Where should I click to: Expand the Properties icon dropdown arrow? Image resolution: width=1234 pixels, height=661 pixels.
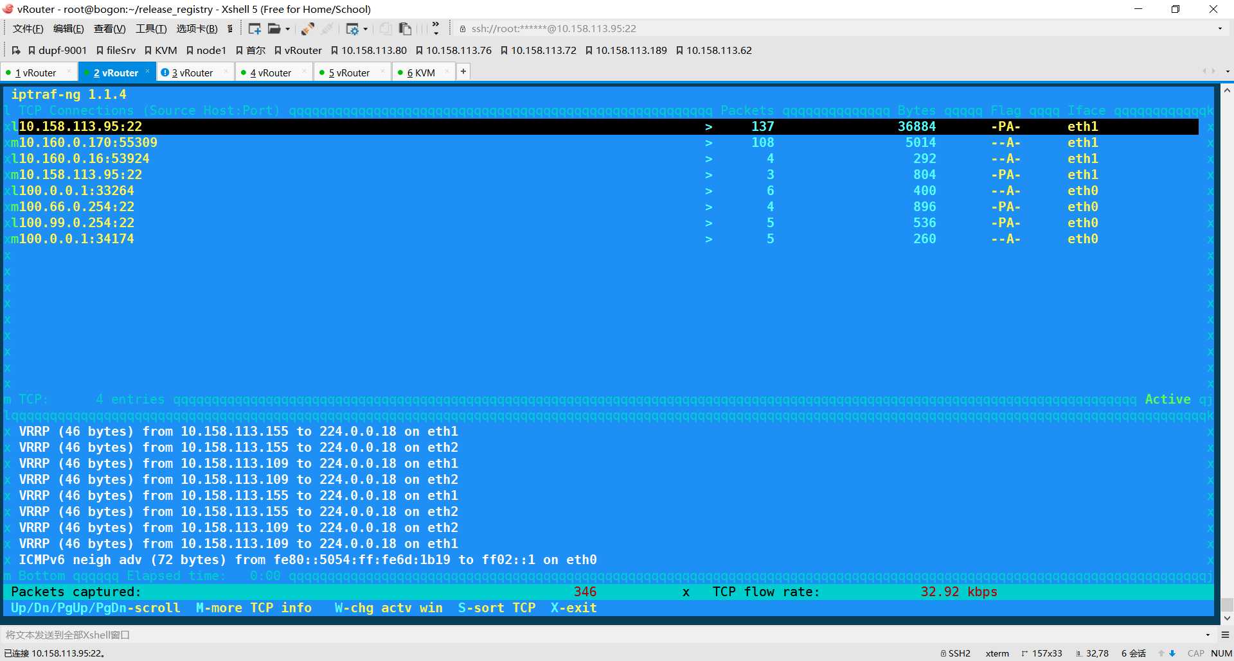click(x=365, y=29)
